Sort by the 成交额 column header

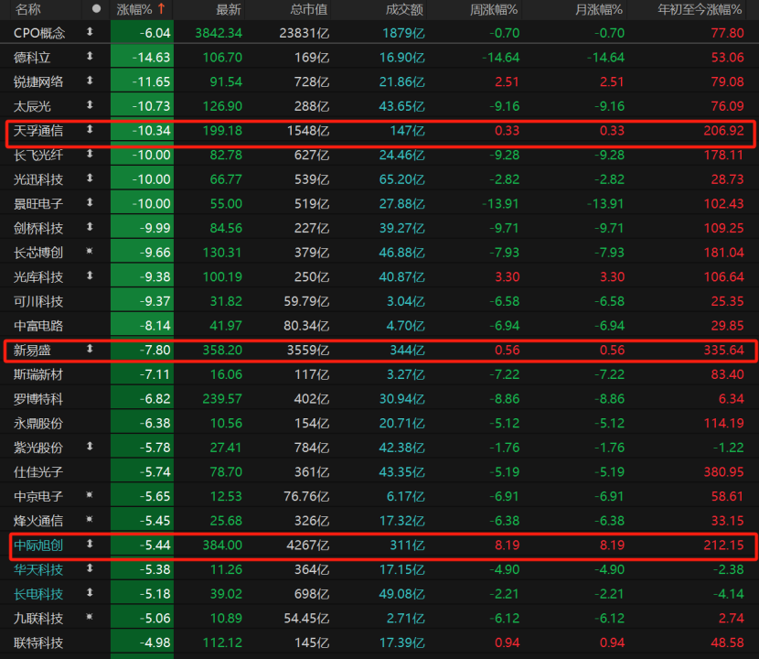(x=403, y=9)
